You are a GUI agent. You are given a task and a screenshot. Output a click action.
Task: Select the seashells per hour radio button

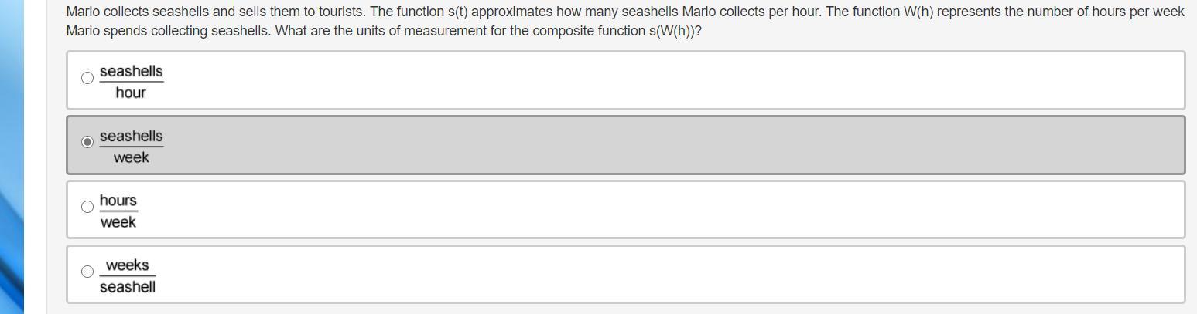pyautogui.click(x=87, y=78)
